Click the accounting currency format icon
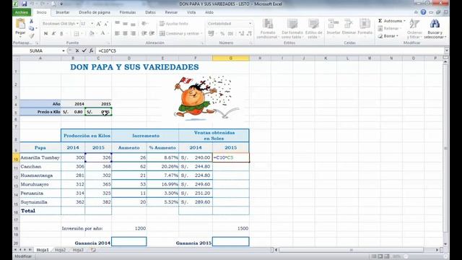462x260 pixels. click(211, 34)
